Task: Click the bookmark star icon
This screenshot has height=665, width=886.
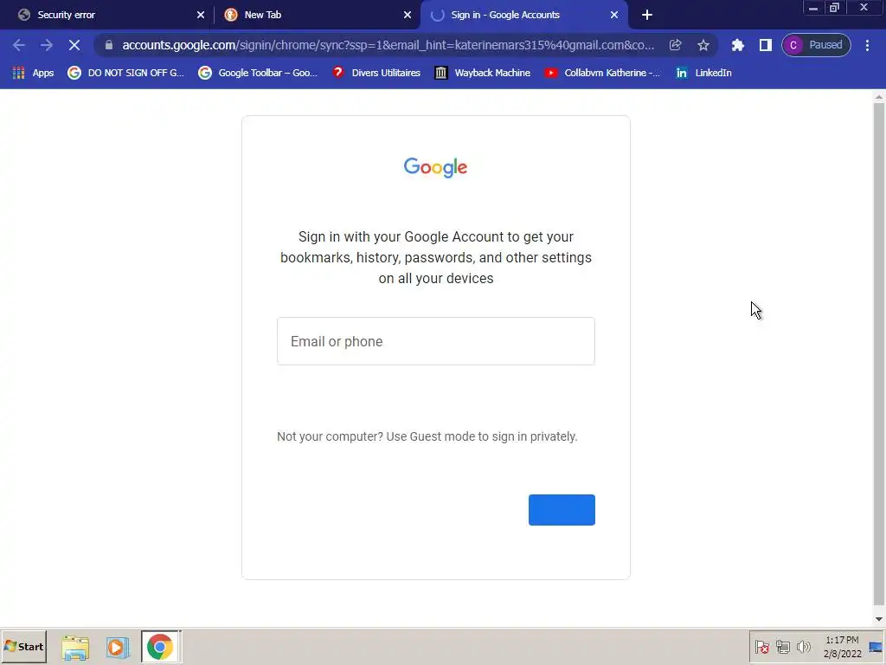Action: coord(703,45)
